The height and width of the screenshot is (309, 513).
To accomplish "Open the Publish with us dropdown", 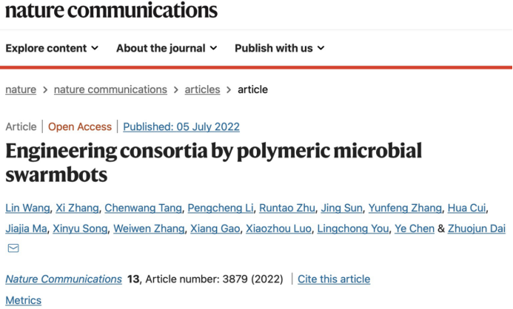I will (279, 48).
